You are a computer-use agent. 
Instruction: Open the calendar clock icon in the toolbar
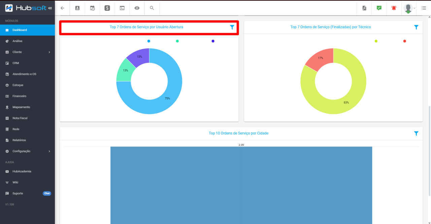pos(92,8)
